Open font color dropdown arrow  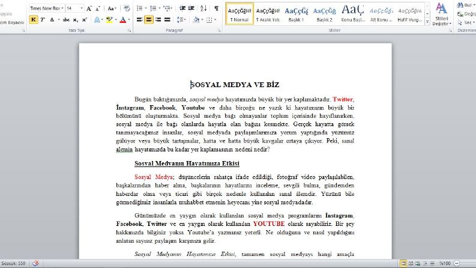point(129,20)
